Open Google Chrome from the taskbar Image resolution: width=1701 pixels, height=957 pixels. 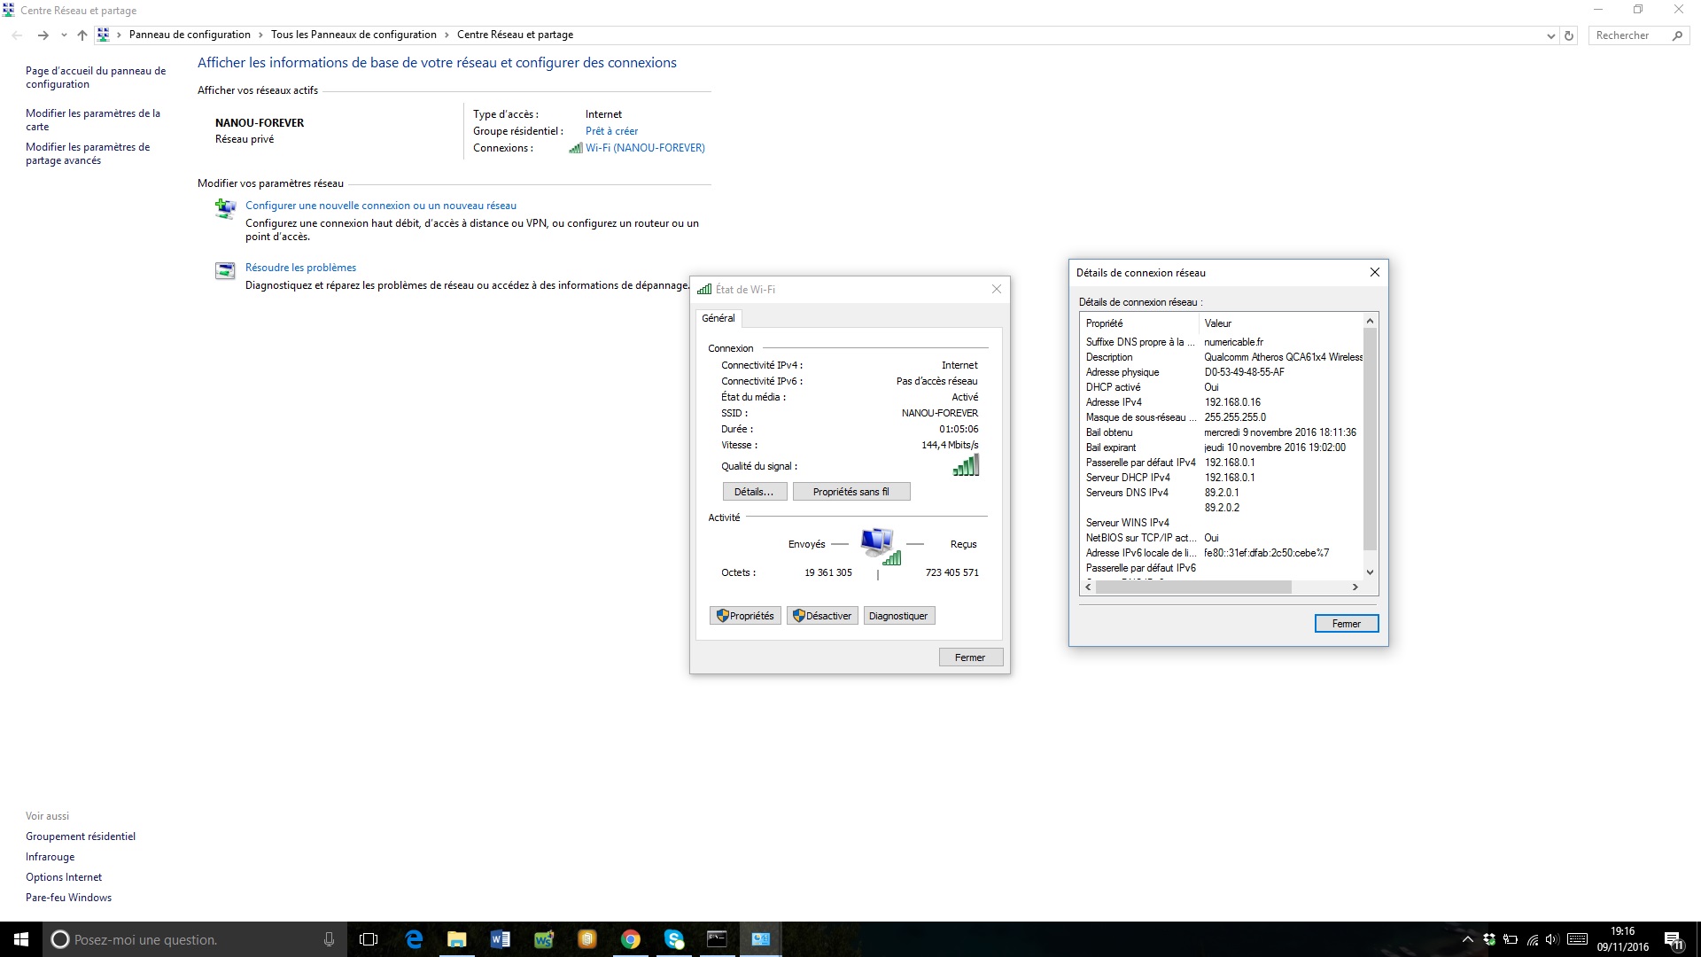pyautogui.click(x=630, y=939)
